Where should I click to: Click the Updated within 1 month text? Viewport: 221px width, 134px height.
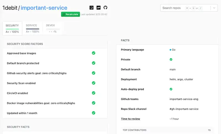(22, 113)
